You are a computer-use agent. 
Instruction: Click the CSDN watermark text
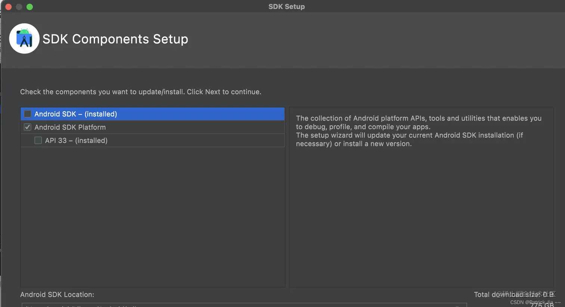(x=535, y=303)
